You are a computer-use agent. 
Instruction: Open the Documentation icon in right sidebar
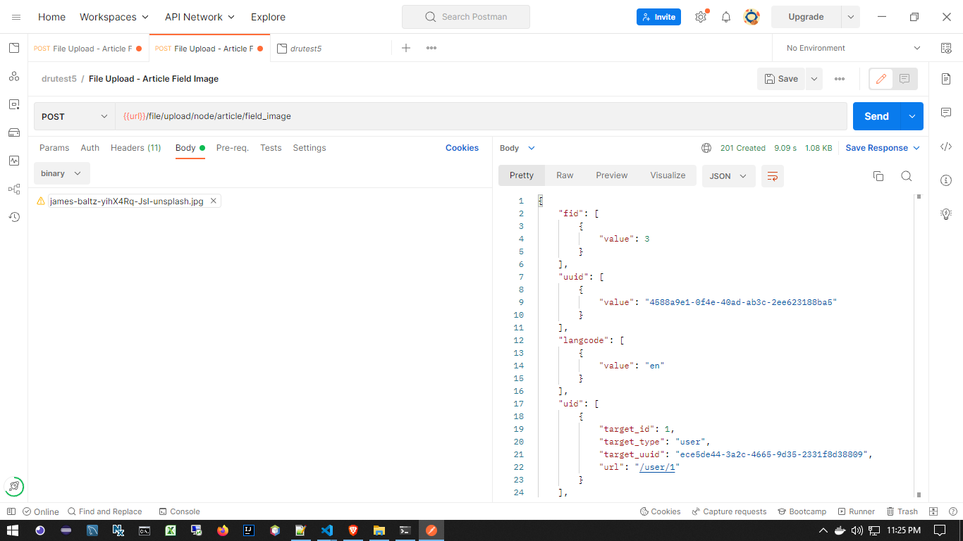946,79
